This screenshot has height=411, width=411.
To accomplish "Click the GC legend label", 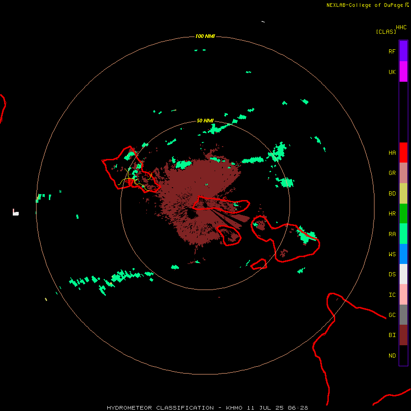I will tap(392, 315).
